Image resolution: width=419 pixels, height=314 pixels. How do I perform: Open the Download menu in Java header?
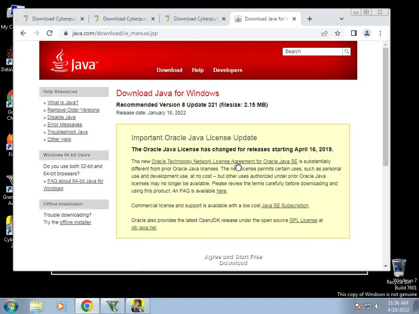[169, 70]
